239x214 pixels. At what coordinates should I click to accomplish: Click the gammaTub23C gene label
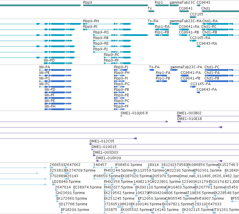pyautogui.click(x=182, y=3)
